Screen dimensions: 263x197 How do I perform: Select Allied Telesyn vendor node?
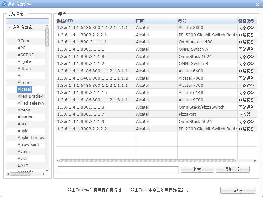(x=31, y=103)
